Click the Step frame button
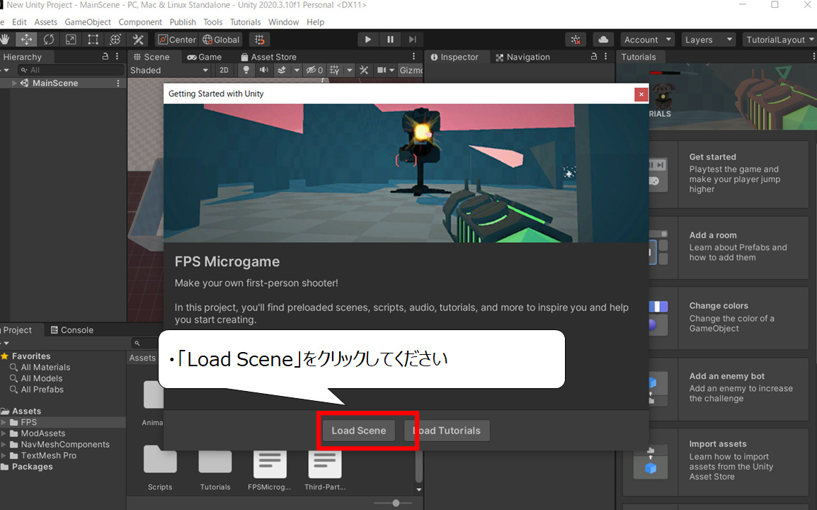 (413, 40)
